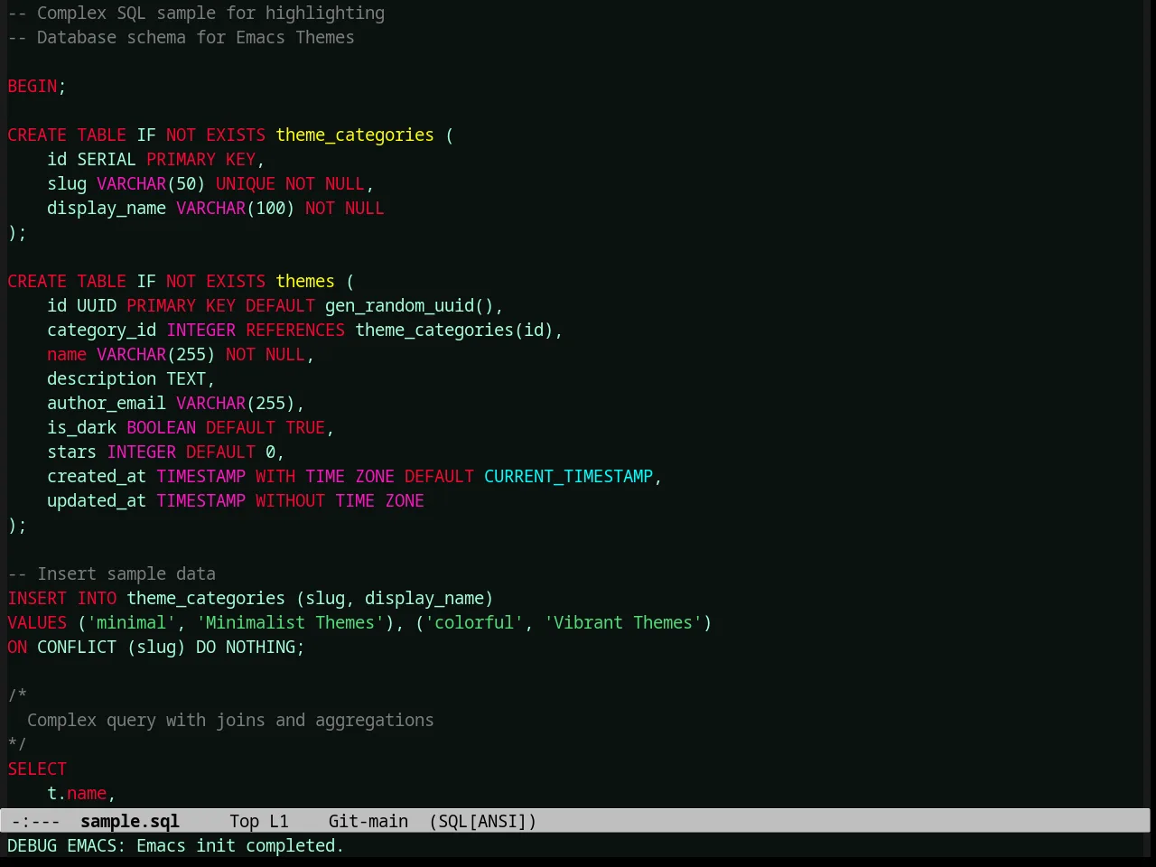Click updated_at column name
Viewport: 1156px width, 867px height.
[x=97, y=500]
